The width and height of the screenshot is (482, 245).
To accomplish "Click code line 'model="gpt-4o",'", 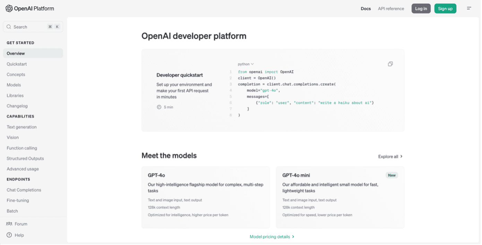I will [x=263, y=91].
